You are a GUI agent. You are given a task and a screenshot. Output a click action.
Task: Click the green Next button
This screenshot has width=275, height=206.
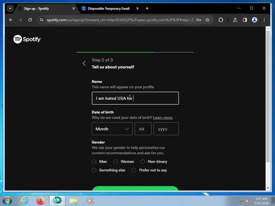[x=135, y=188]
